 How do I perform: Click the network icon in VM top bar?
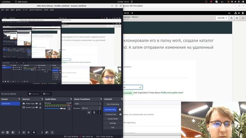click(236, 13)
